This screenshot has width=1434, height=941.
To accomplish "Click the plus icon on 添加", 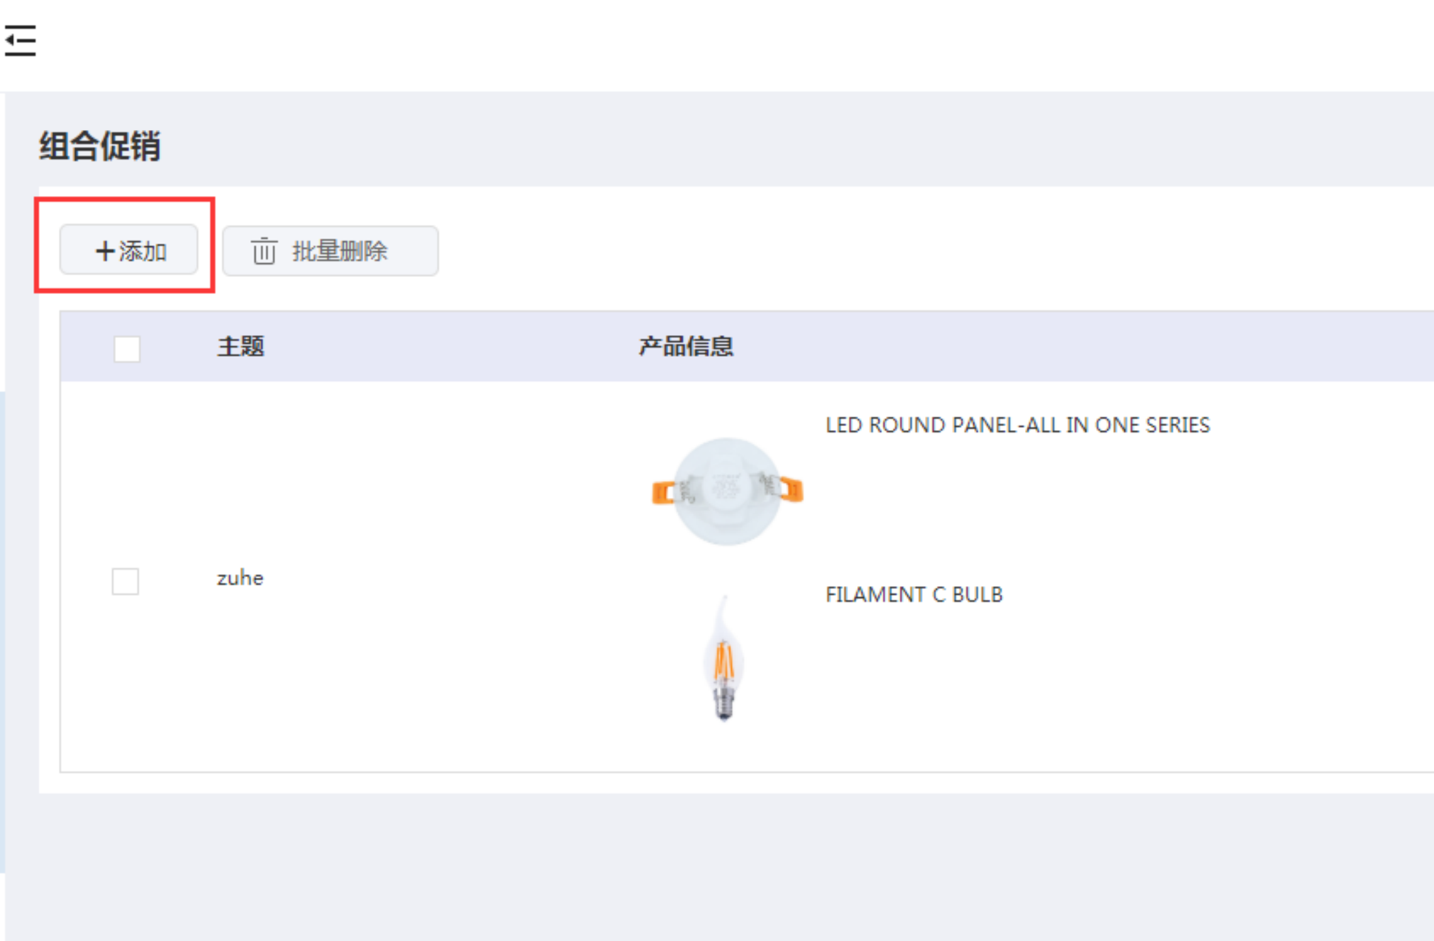I will pos(105,251).
